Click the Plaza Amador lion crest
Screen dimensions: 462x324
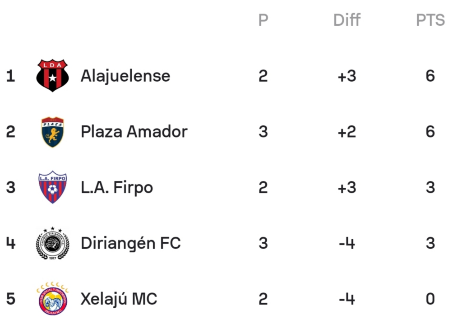[x=52, y=131]
